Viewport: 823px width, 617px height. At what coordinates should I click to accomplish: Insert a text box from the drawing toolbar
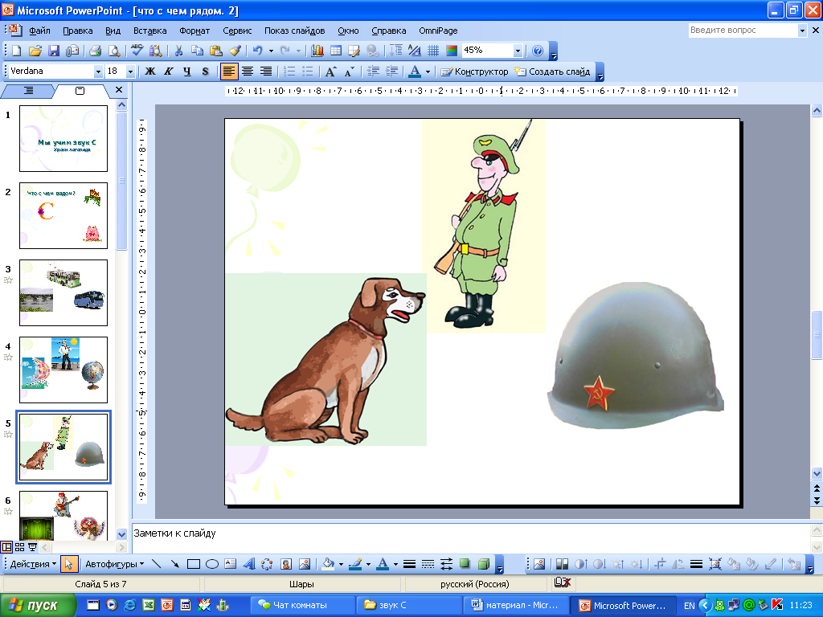[x=231, y=564]
